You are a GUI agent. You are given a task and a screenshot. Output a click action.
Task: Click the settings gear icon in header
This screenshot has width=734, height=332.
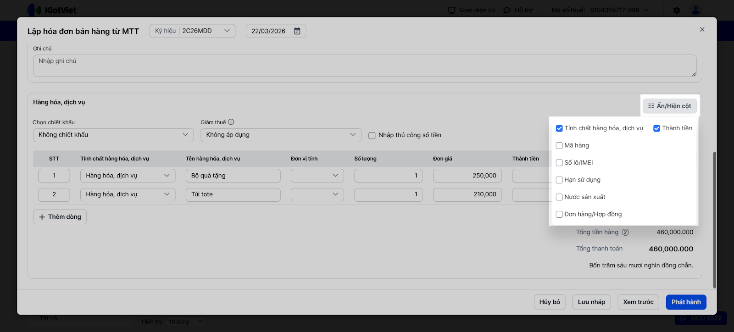[x=677, y=10]
